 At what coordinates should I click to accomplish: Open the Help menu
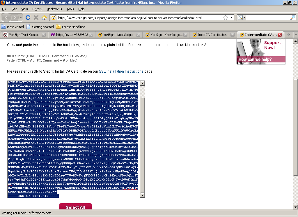coord(81,9)
